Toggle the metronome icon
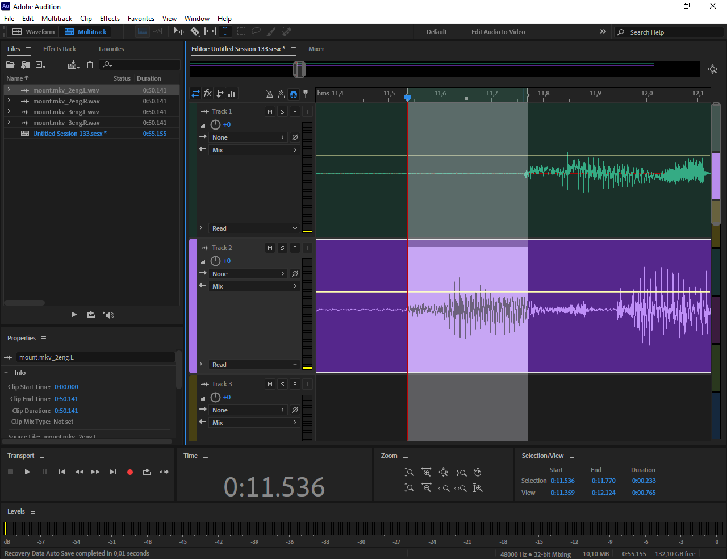 pyautogui.click(x=270, y=94)
